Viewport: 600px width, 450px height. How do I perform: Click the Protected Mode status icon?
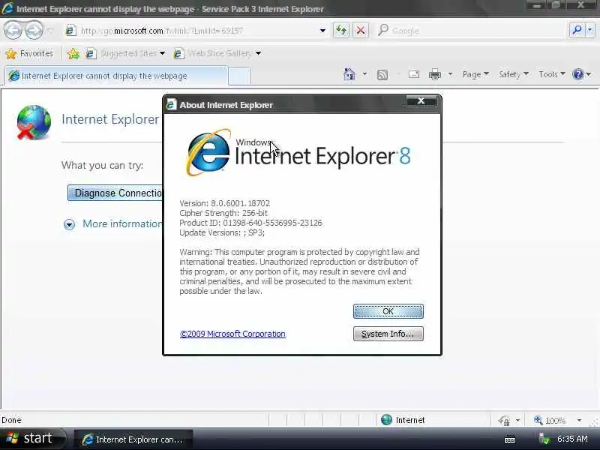click(504, 421)
